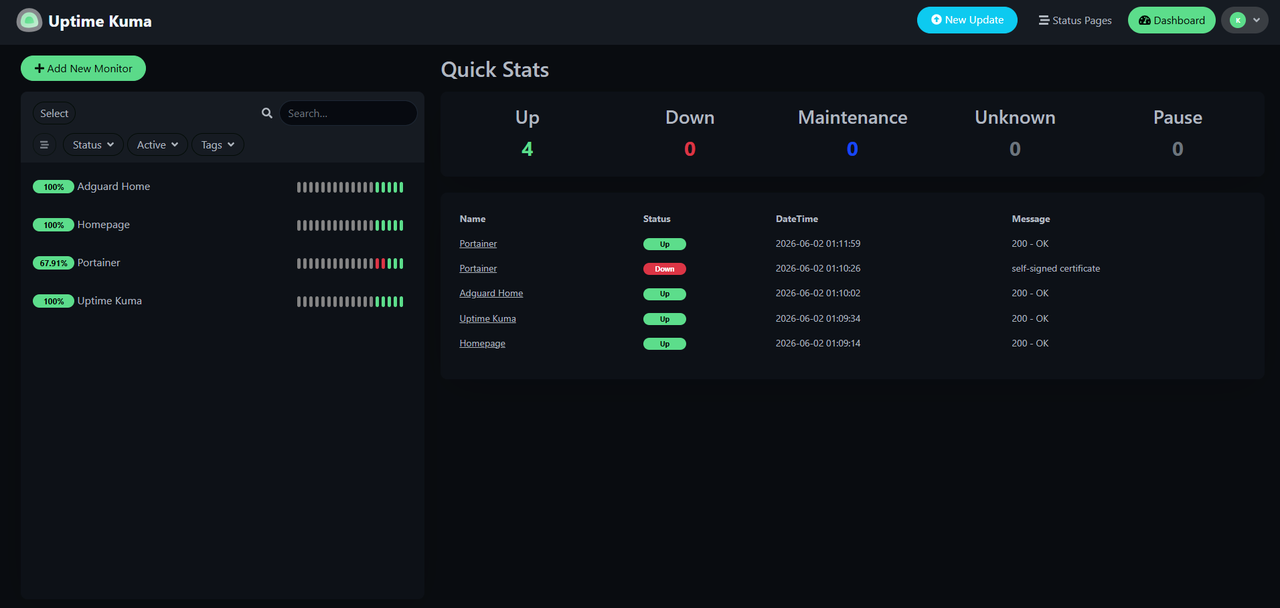Click the profile avatar icon
1280x608 pixels.
coord(1238,20)
